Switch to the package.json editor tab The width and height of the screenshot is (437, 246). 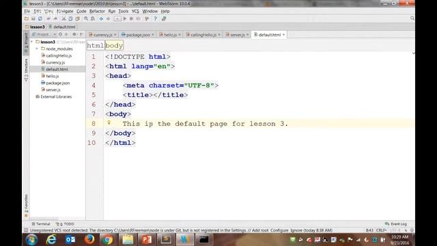(138, 35)
